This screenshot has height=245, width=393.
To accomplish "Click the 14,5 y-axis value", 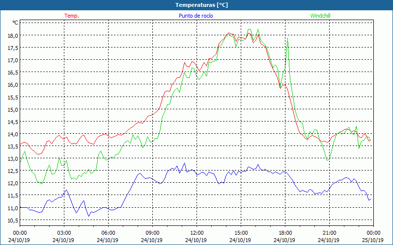I will (x=13, y=122).
